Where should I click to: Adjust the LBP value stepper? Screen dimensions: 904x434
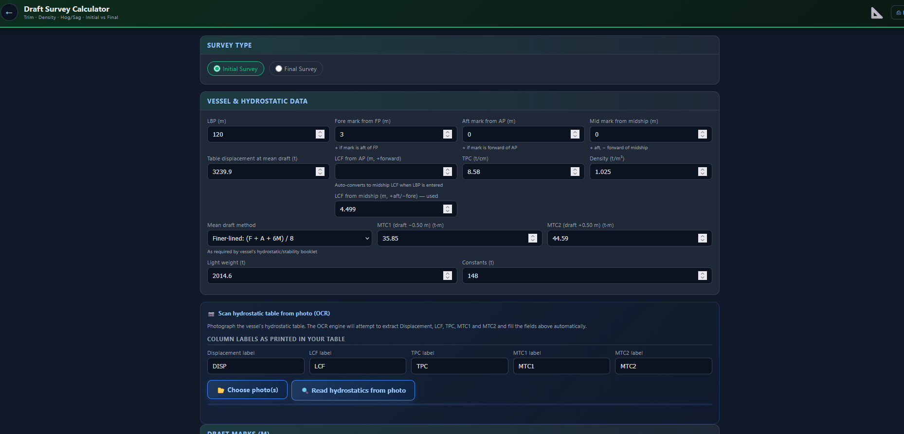point(320,134)
